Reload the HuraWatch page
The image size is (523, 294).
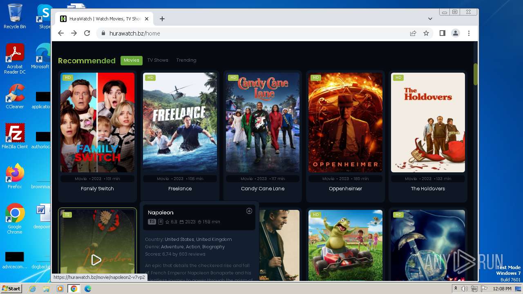[87, 33]
